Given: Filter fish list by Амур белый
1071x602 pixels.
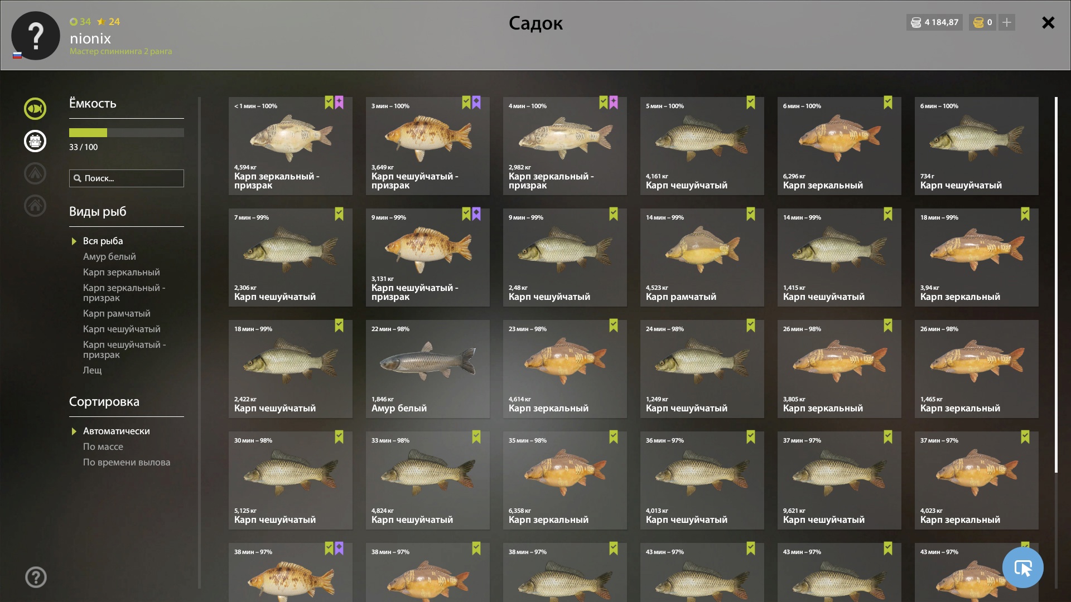Looking at the screenshot, I should coord(109,256).
